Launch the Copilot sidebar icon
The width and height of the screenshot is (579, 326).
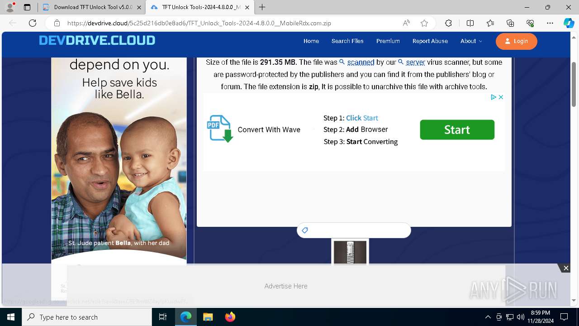569,23
